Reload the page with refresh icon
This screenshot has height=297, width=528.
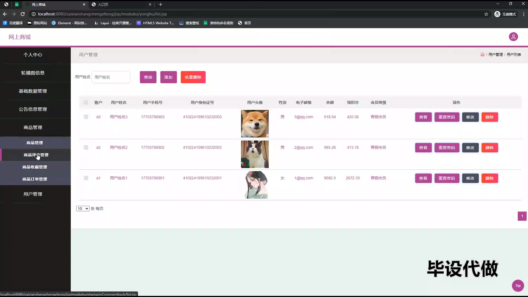[x=23, y=14]
